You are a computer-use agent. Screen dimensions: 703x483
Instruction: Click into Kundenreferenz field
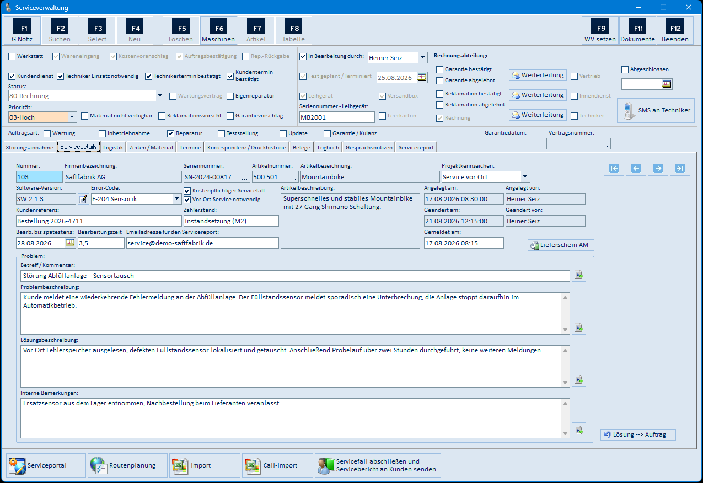[x=99, y=221]
